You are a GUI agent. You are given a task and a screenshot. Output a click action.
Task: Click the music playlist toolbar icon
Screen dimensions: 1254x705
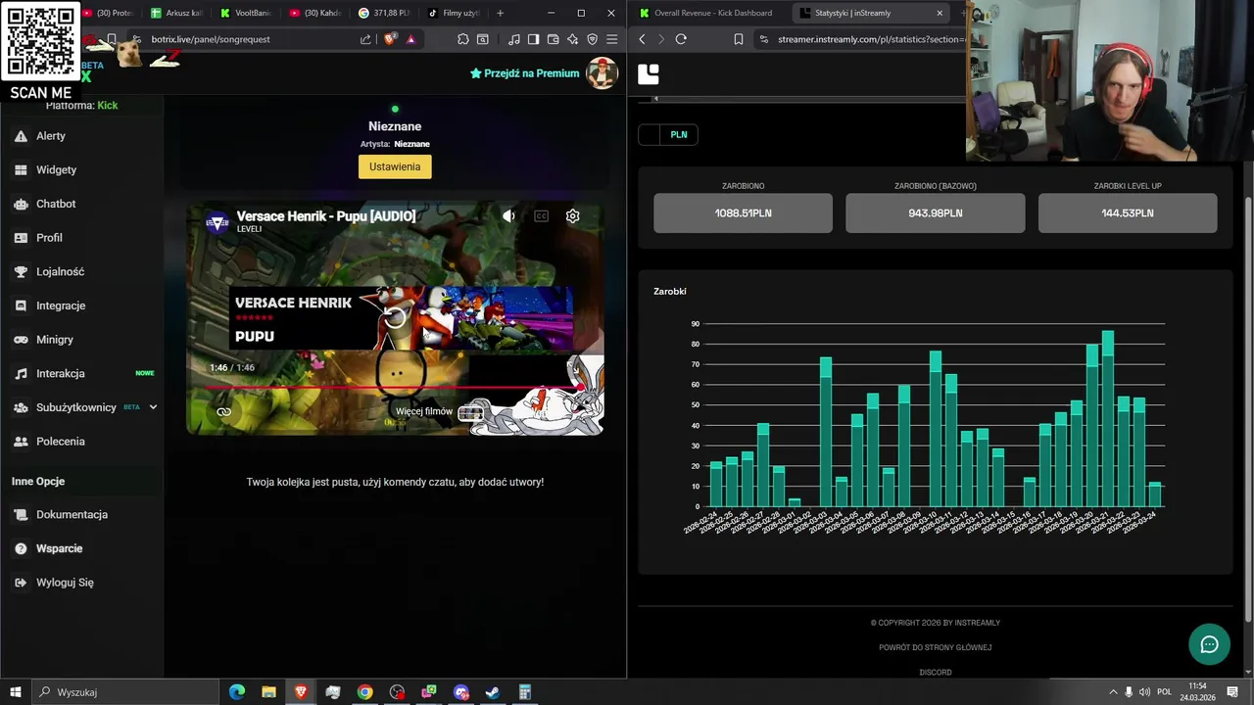point(514,39)
